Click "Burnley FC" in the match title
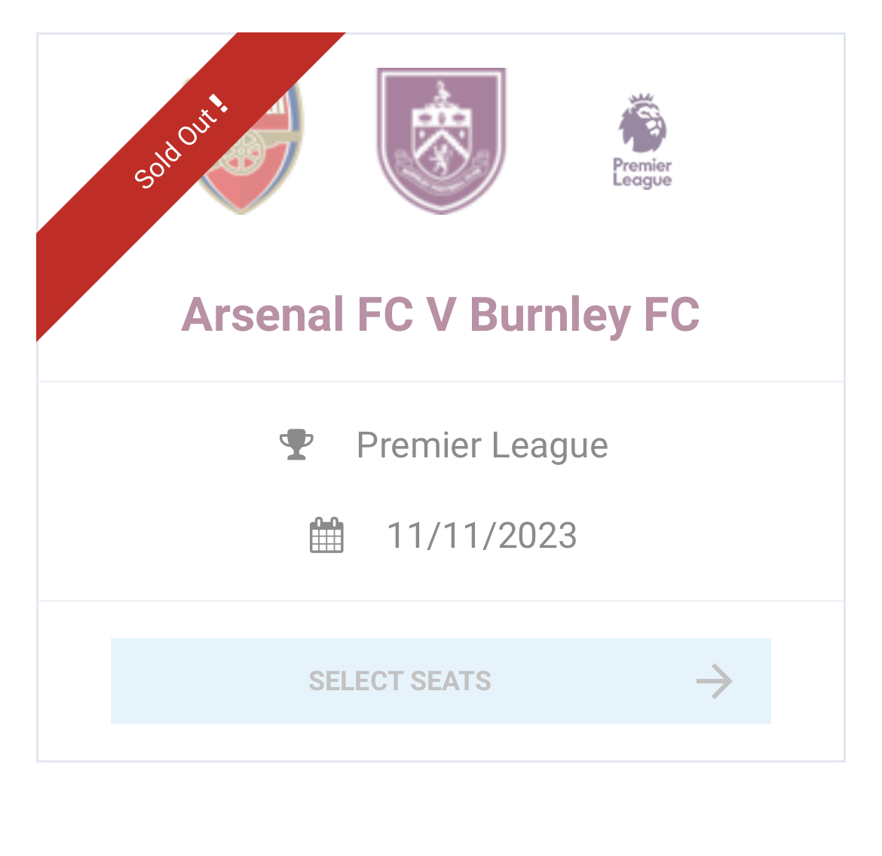 (x=584, y=314)
